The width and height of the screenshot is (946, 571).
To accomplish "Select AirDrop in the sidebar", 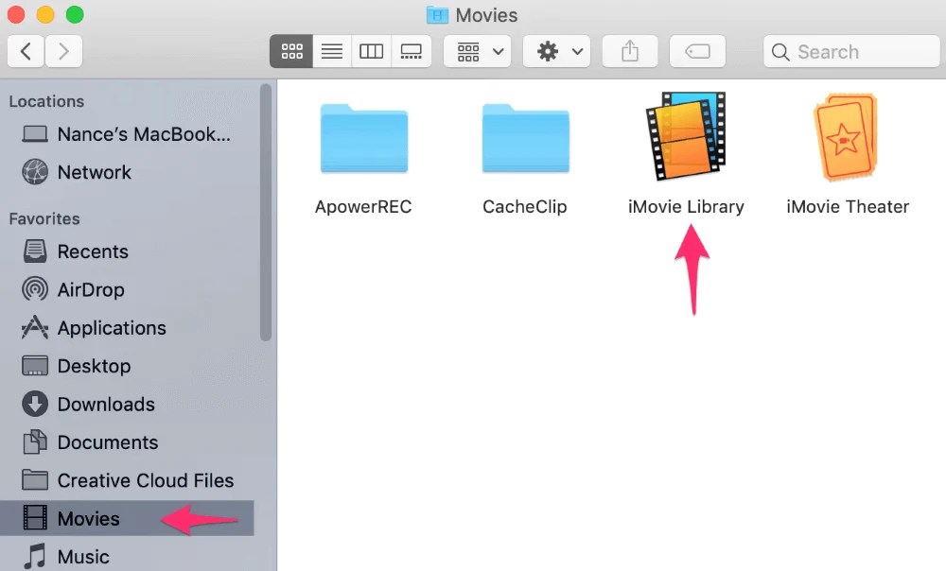I will tap(91, 289).
